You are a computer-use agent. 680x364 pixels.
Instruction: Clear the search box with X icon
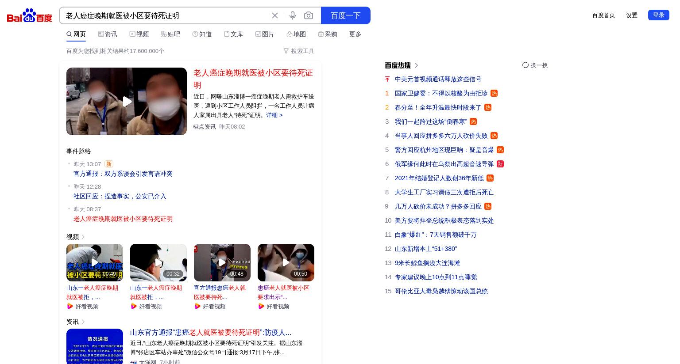pyautogui.click(x=275, y=15)
